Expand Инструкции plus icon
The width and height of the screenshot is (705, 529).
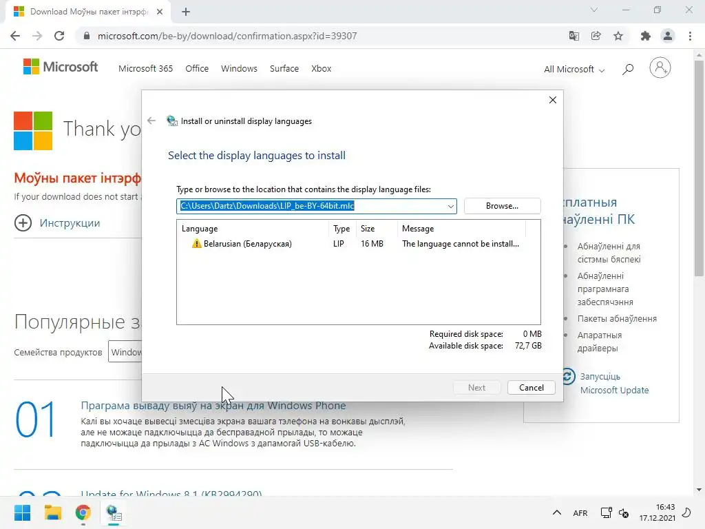coord(23,222)
